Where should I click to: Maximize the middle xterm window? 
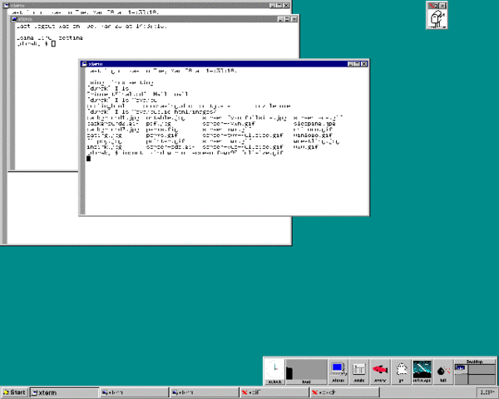pos(287,19)
